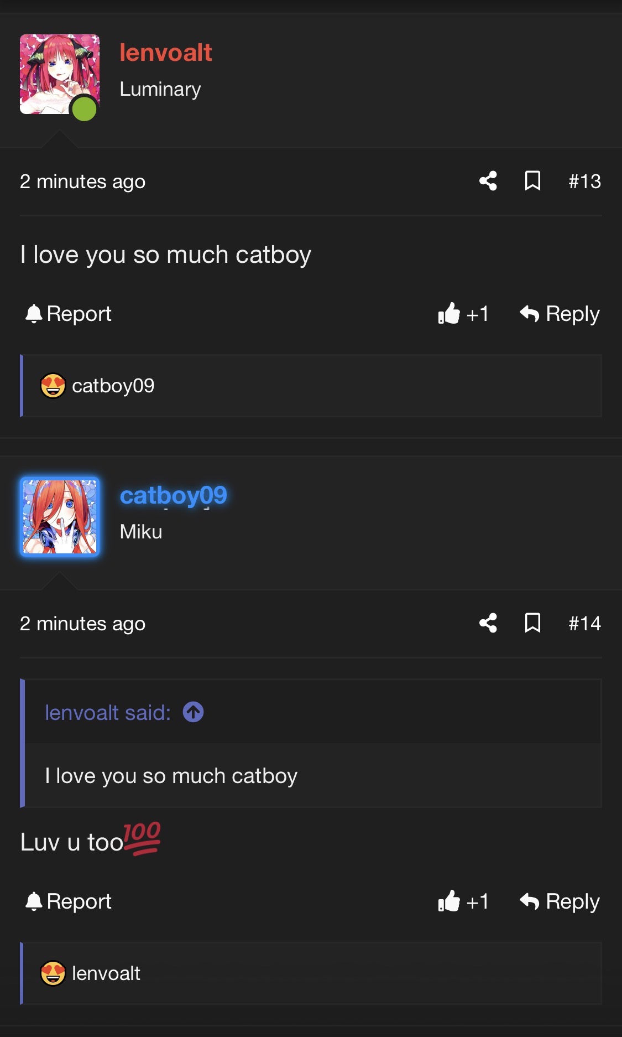Bookmark post #13
The height and width of the screenshot is (1037, 622).
(x=532, y=181)
